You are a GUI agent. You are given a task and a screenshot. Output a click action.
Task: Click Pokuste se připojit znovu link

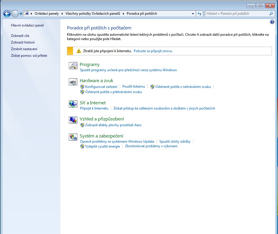pos(153,51)
